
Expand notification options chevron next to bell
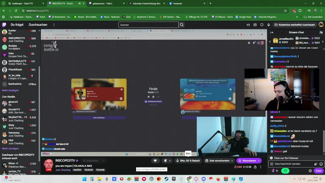point(170,161)
